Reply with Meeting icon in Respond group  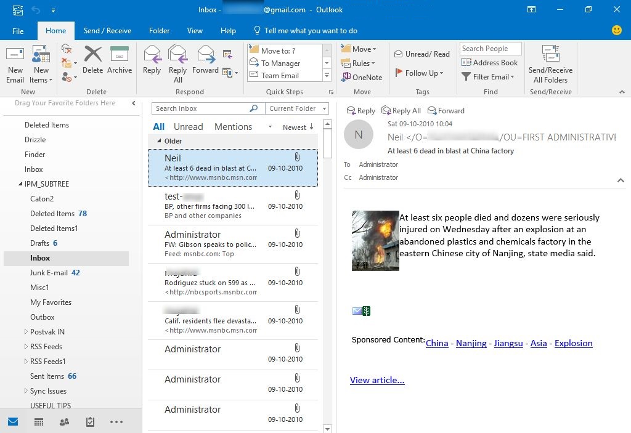point(227,54)
